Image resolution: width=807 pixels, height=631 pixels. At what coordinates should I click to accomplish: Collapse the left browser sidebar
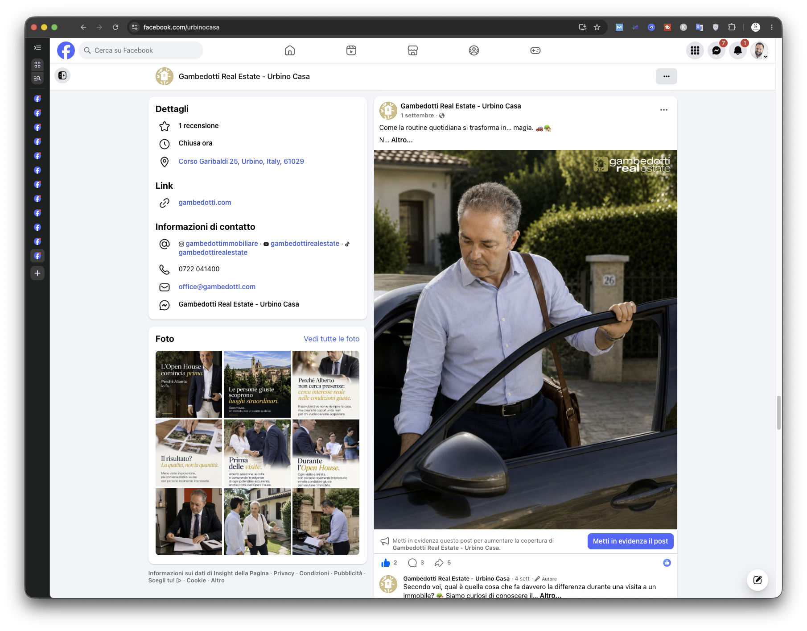[x=37, y=48]
